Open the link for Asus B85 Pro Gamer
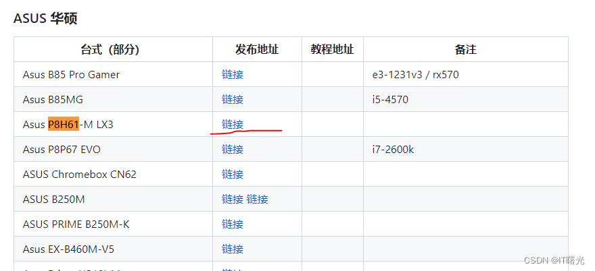 [x=232, y=75]
